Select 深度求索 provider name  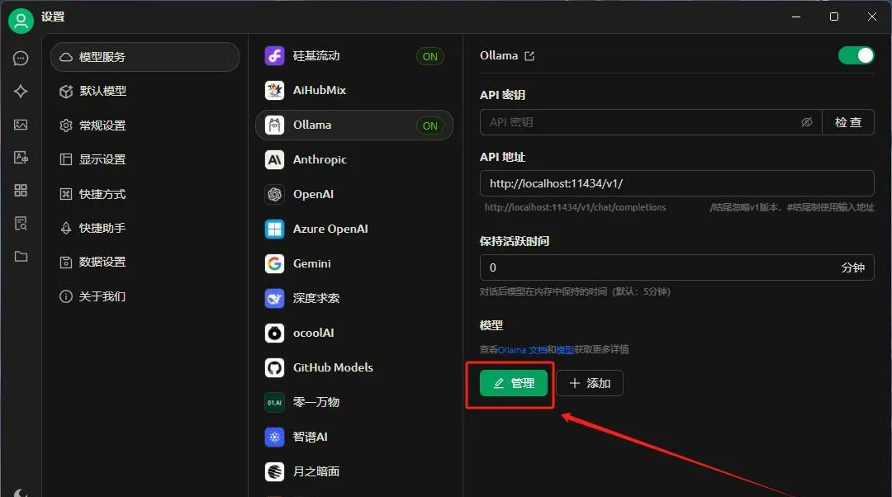coord(316,299)
